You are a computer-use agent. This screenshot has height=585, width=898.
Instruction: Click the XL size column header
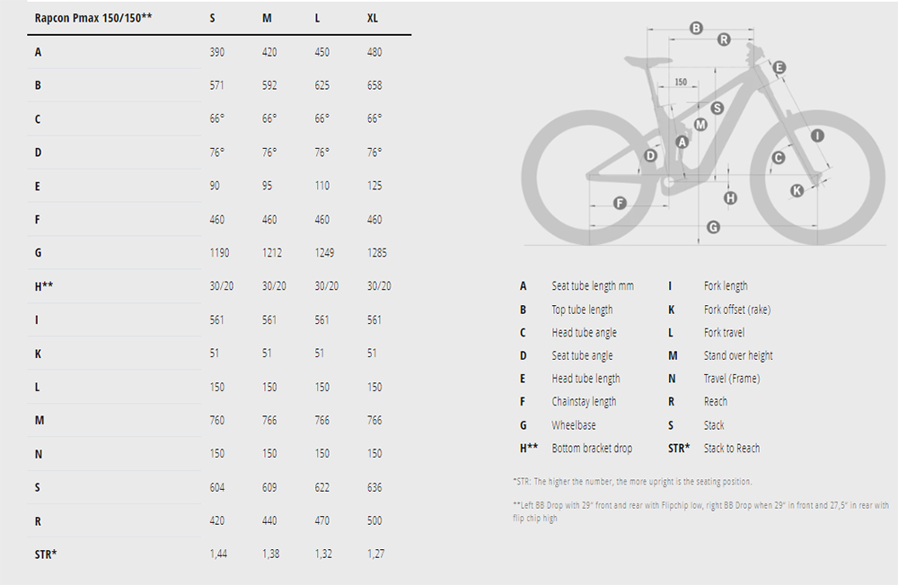(373, 18)
